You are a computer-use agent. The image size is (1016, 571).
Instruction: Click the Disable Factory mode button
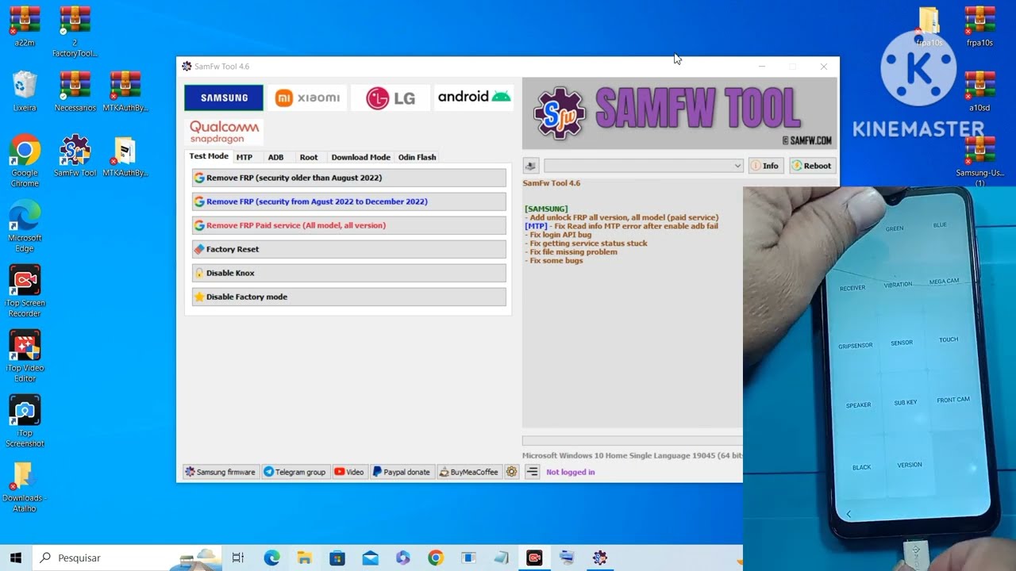click(x=349, y=297)
